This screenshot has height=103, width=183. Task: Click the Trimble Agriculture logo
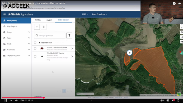coord(21,14)
